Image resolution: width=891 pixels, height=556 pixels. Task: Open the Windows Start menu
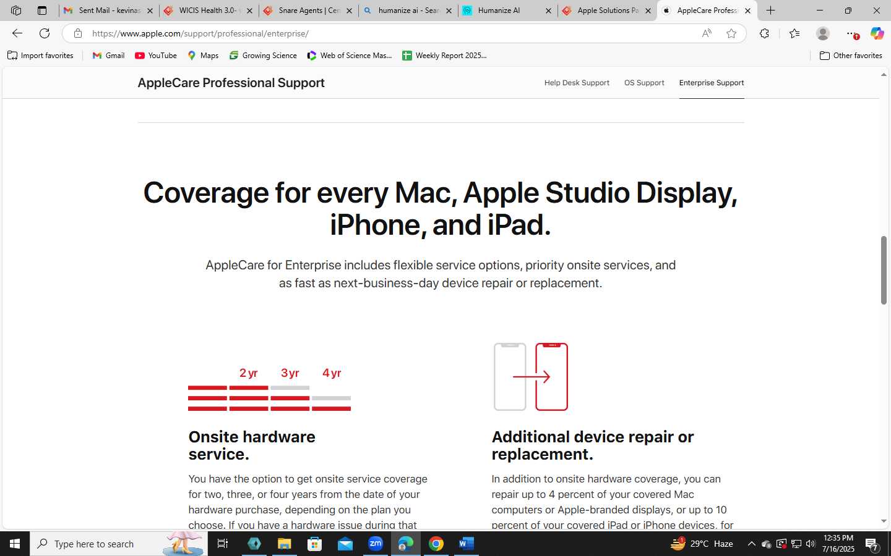tap(15, 544)
